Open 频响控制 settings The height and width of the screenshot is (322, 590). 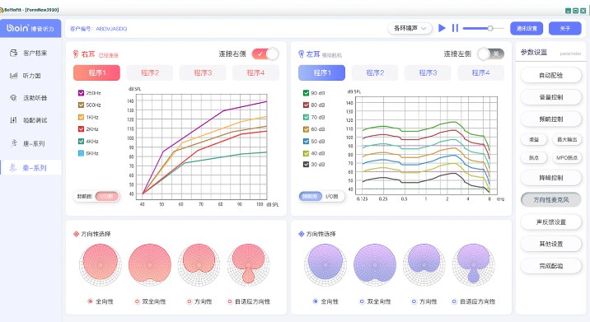(551, 119)
